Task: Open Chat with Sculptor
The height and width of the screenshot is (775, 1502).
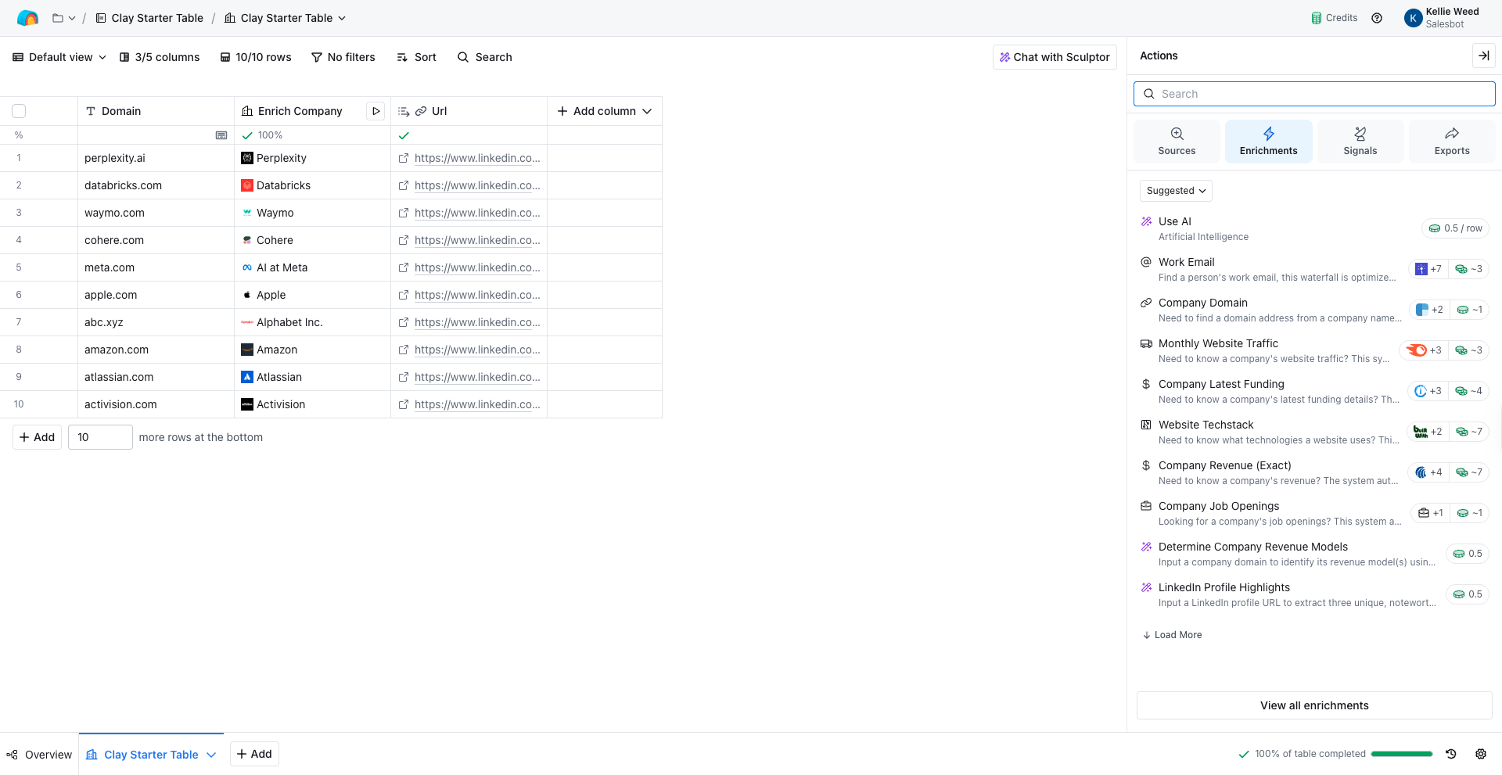Action: (x=1055, y=57)
